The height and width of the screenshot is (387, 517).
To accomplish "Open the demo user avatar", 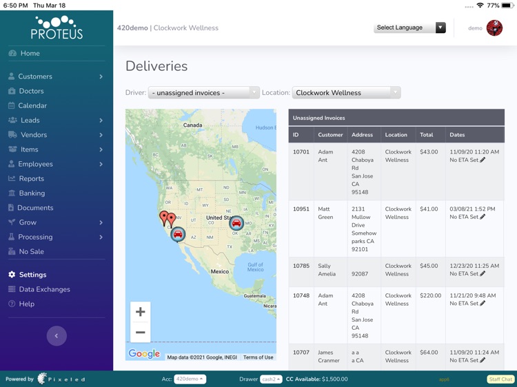I will coord(494,28).
